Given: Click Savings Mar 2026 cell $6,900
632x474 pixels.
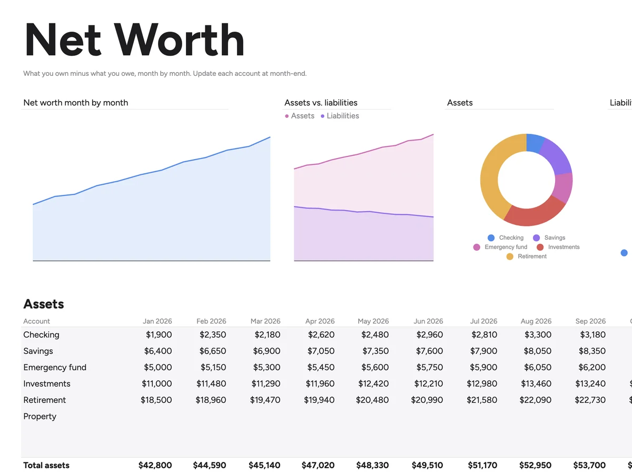Looking at the screenshot, I should click(x=266, y=351).
